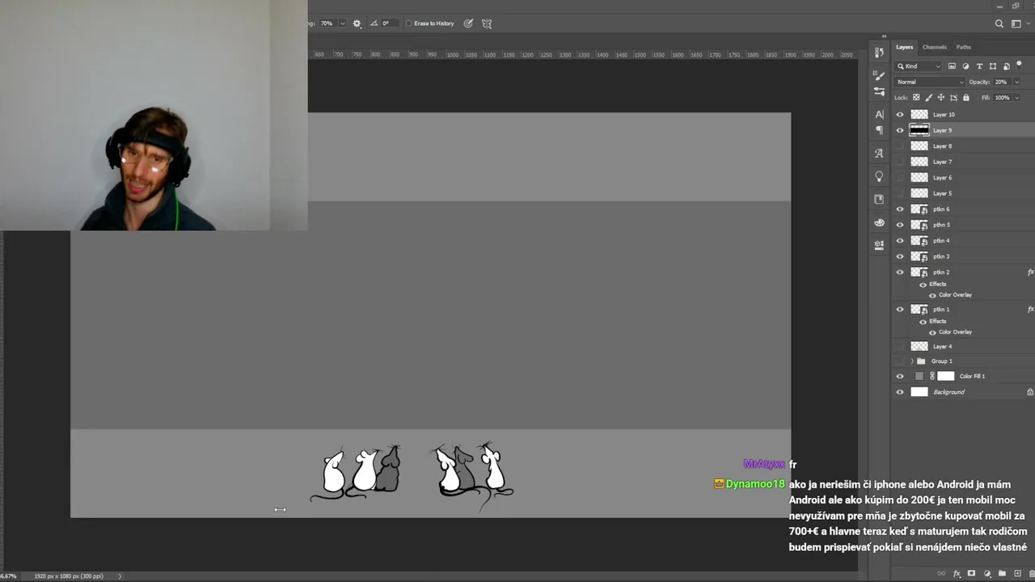The image size is (1035, 582).
Task: Switch to the Channels tab
Action: tap(934, 47)
